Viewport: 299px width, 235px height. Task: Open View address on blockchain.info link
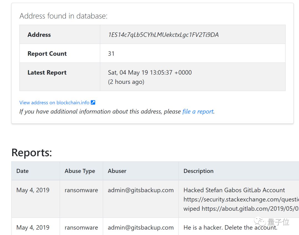click(54, 103)
